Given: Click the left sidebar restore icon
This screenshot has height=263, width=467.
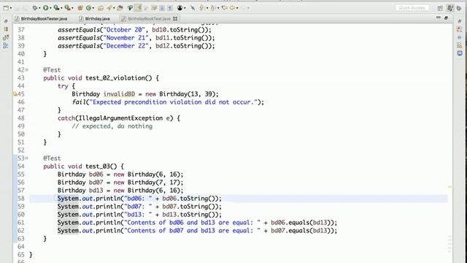Looking at the screenshot, I should coord(6,21).
